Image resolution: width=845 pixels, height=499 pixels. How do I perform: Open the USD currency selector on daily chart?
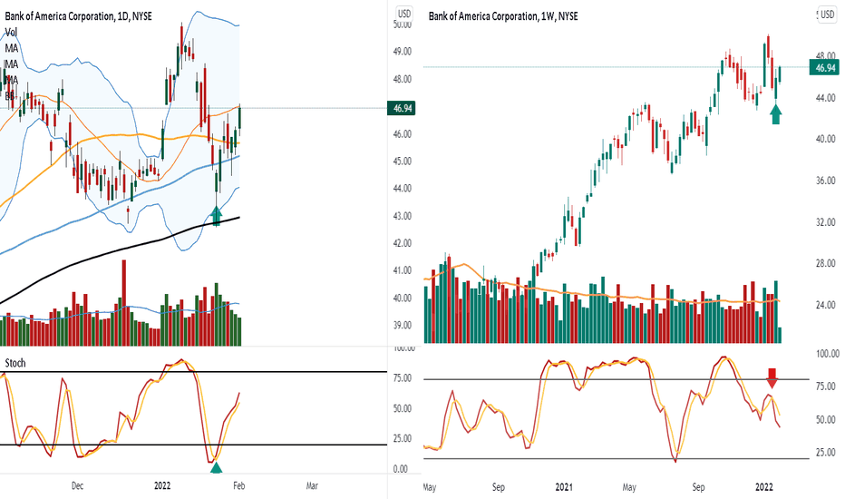[x=403, y=14]
